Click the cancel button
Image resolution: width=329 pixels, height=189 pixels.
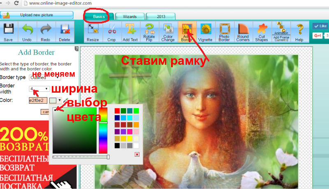[45, 112]
